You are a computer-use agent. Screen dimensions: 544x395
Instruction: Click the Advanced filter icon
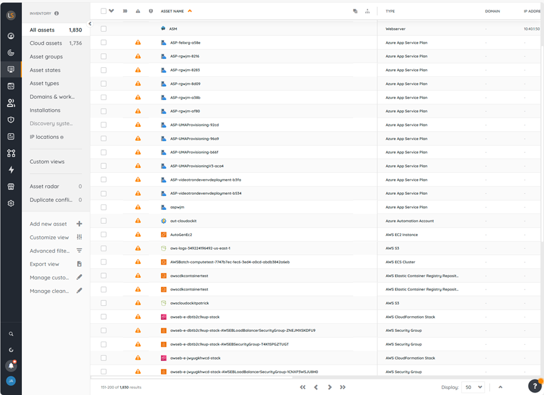click(x=79, y=251)
